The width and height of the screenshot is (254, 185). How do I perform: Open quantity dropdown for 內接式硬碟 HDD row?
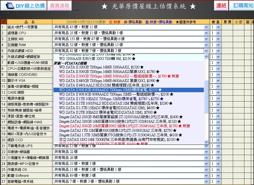pos(218,51)
